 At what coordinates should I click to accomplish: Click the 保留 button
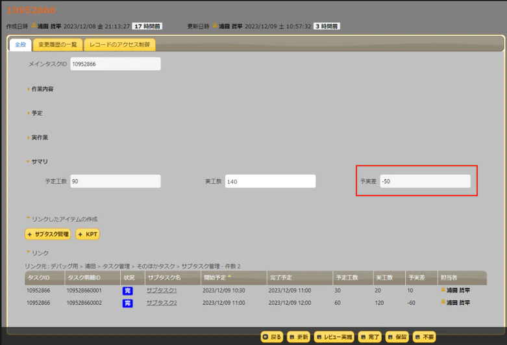click(x=397, y=337)
